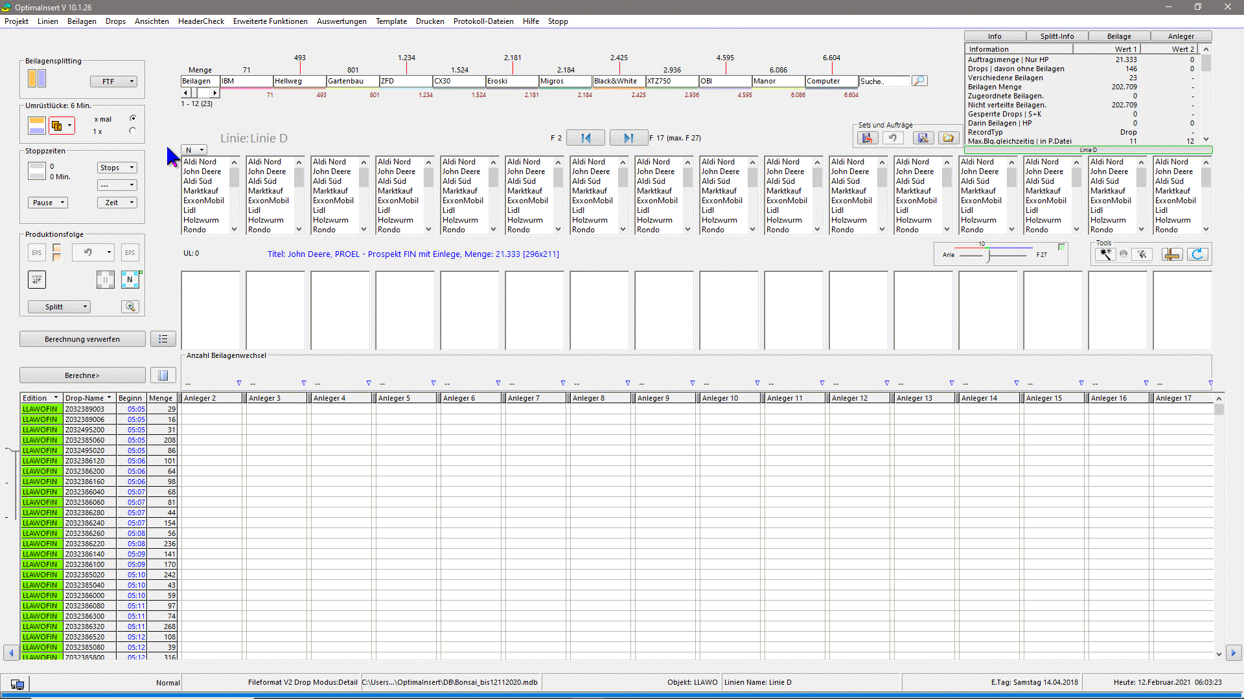The height and width of the screenshot is (699, 1244).
Task: Open the Pause dropdown
Action: tap(48, 203)
